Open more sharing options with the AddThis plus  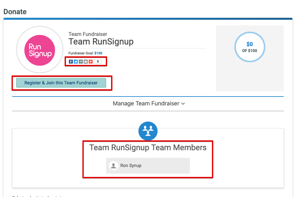tap(90, 62)
